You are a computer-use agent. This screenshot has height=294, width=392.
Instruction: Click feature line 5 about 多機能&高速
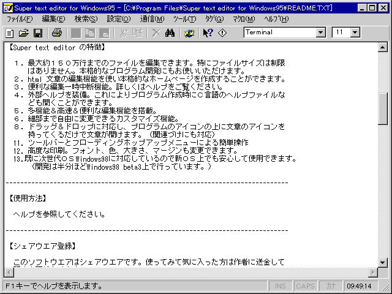[x=86, y=111]
